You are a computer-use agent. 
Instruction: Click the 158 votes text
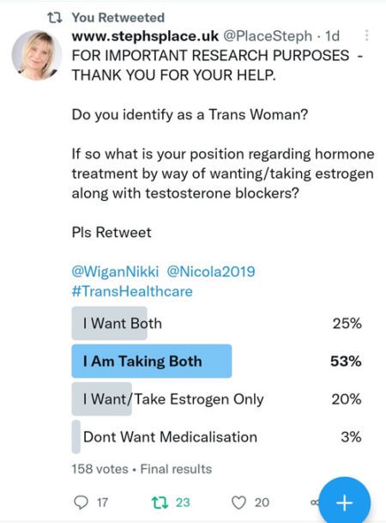coord(100,469)
